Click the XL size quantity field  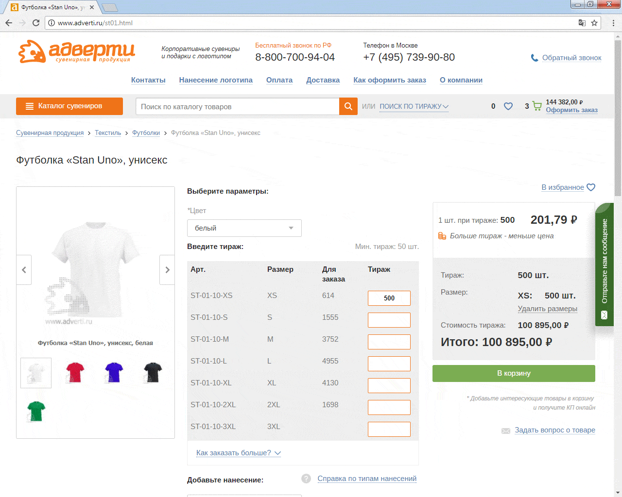tap(389, 385)
